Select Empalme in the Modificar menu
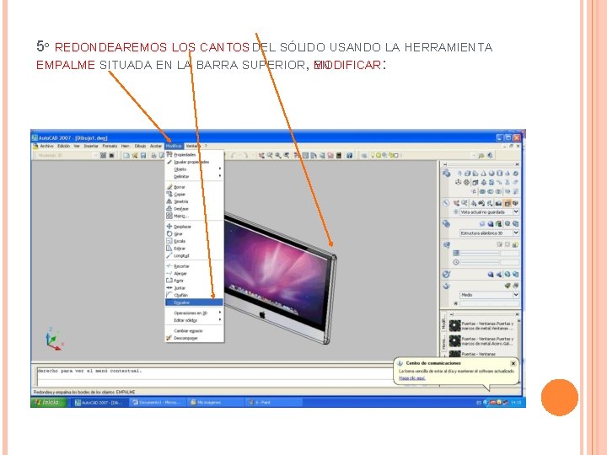Screen dimensions: 607x455 tap(194, 302)
